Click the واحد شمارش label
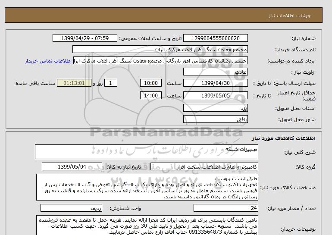The width and height of the screenshot is (332, 235). click(x=125, y=209)
